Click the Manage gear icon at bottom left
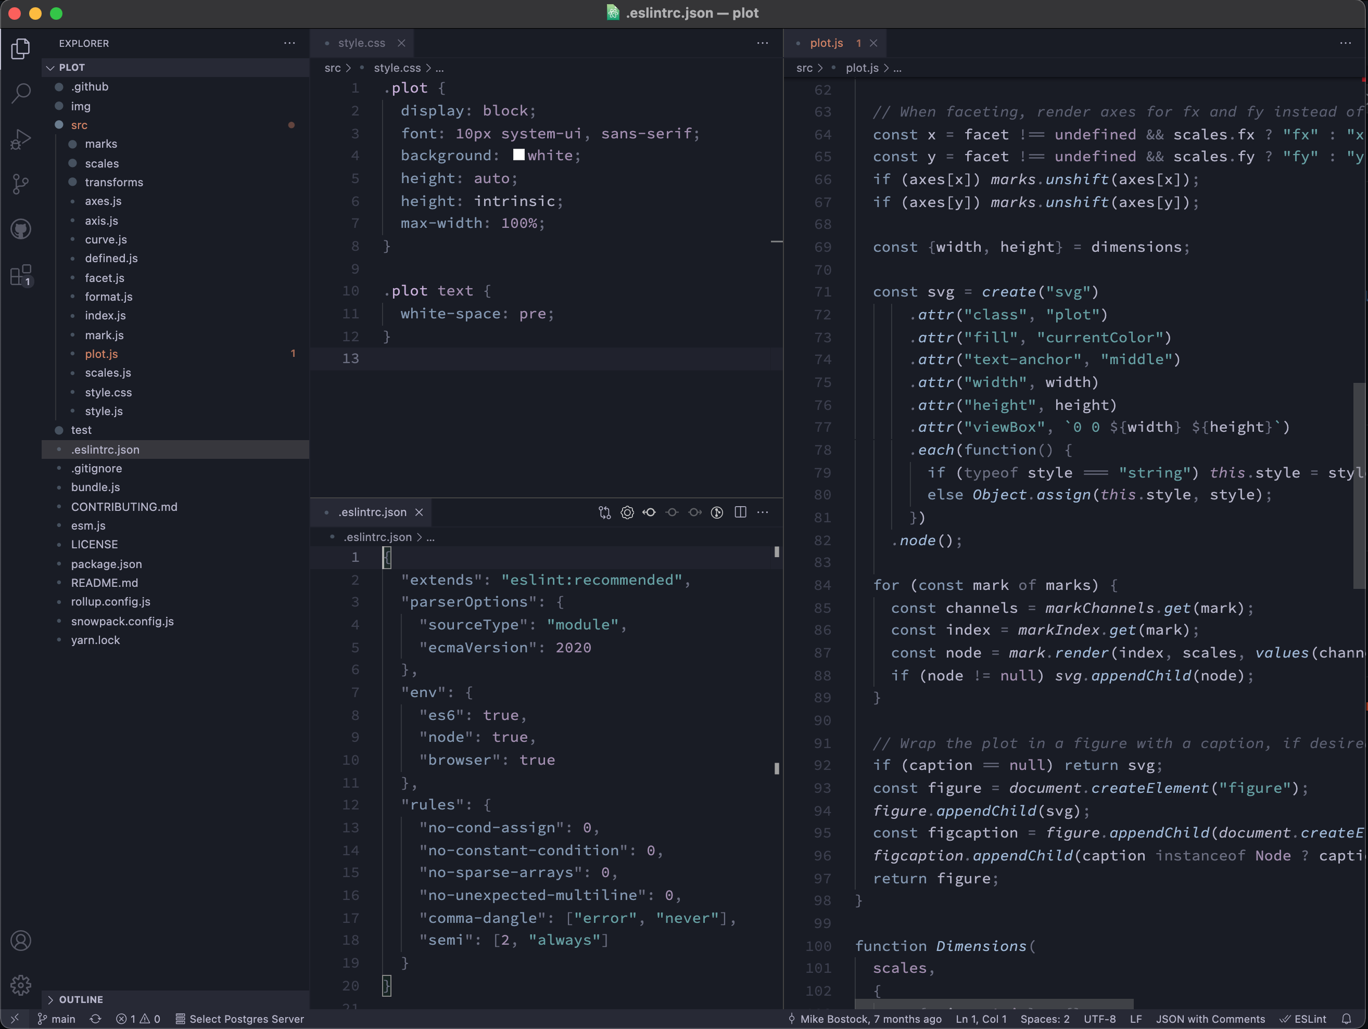Viewport: 1368px width, 1029px height. tap(20, 984)
